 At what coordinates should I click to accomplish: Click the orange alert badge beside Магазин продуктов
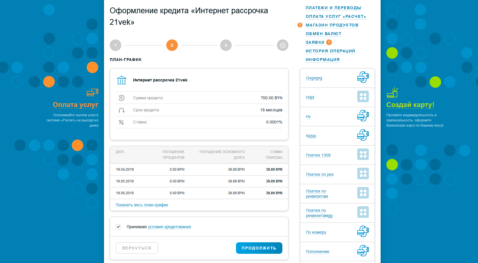(x=300, y=25)
